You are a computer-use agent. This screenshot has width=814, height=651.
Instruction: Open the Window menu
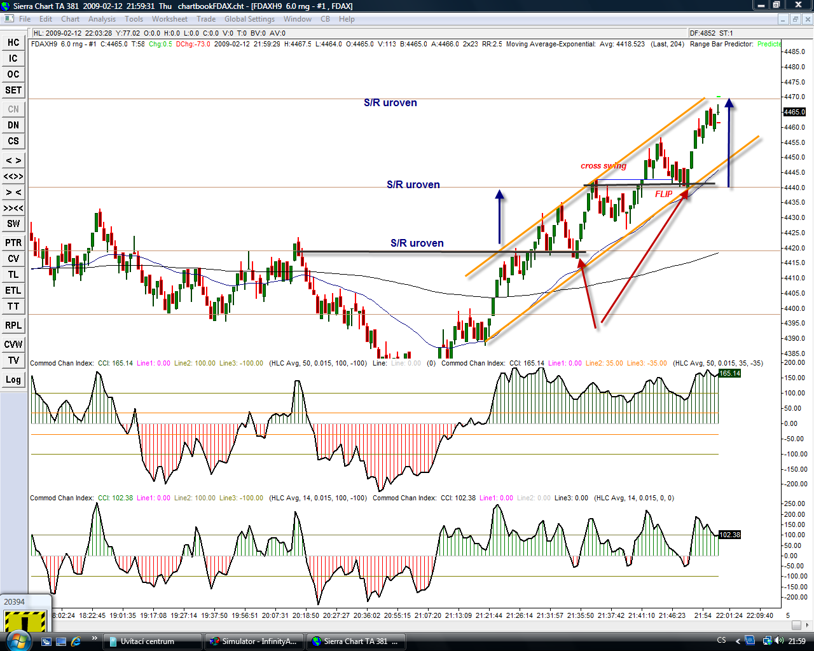point(298,19)
